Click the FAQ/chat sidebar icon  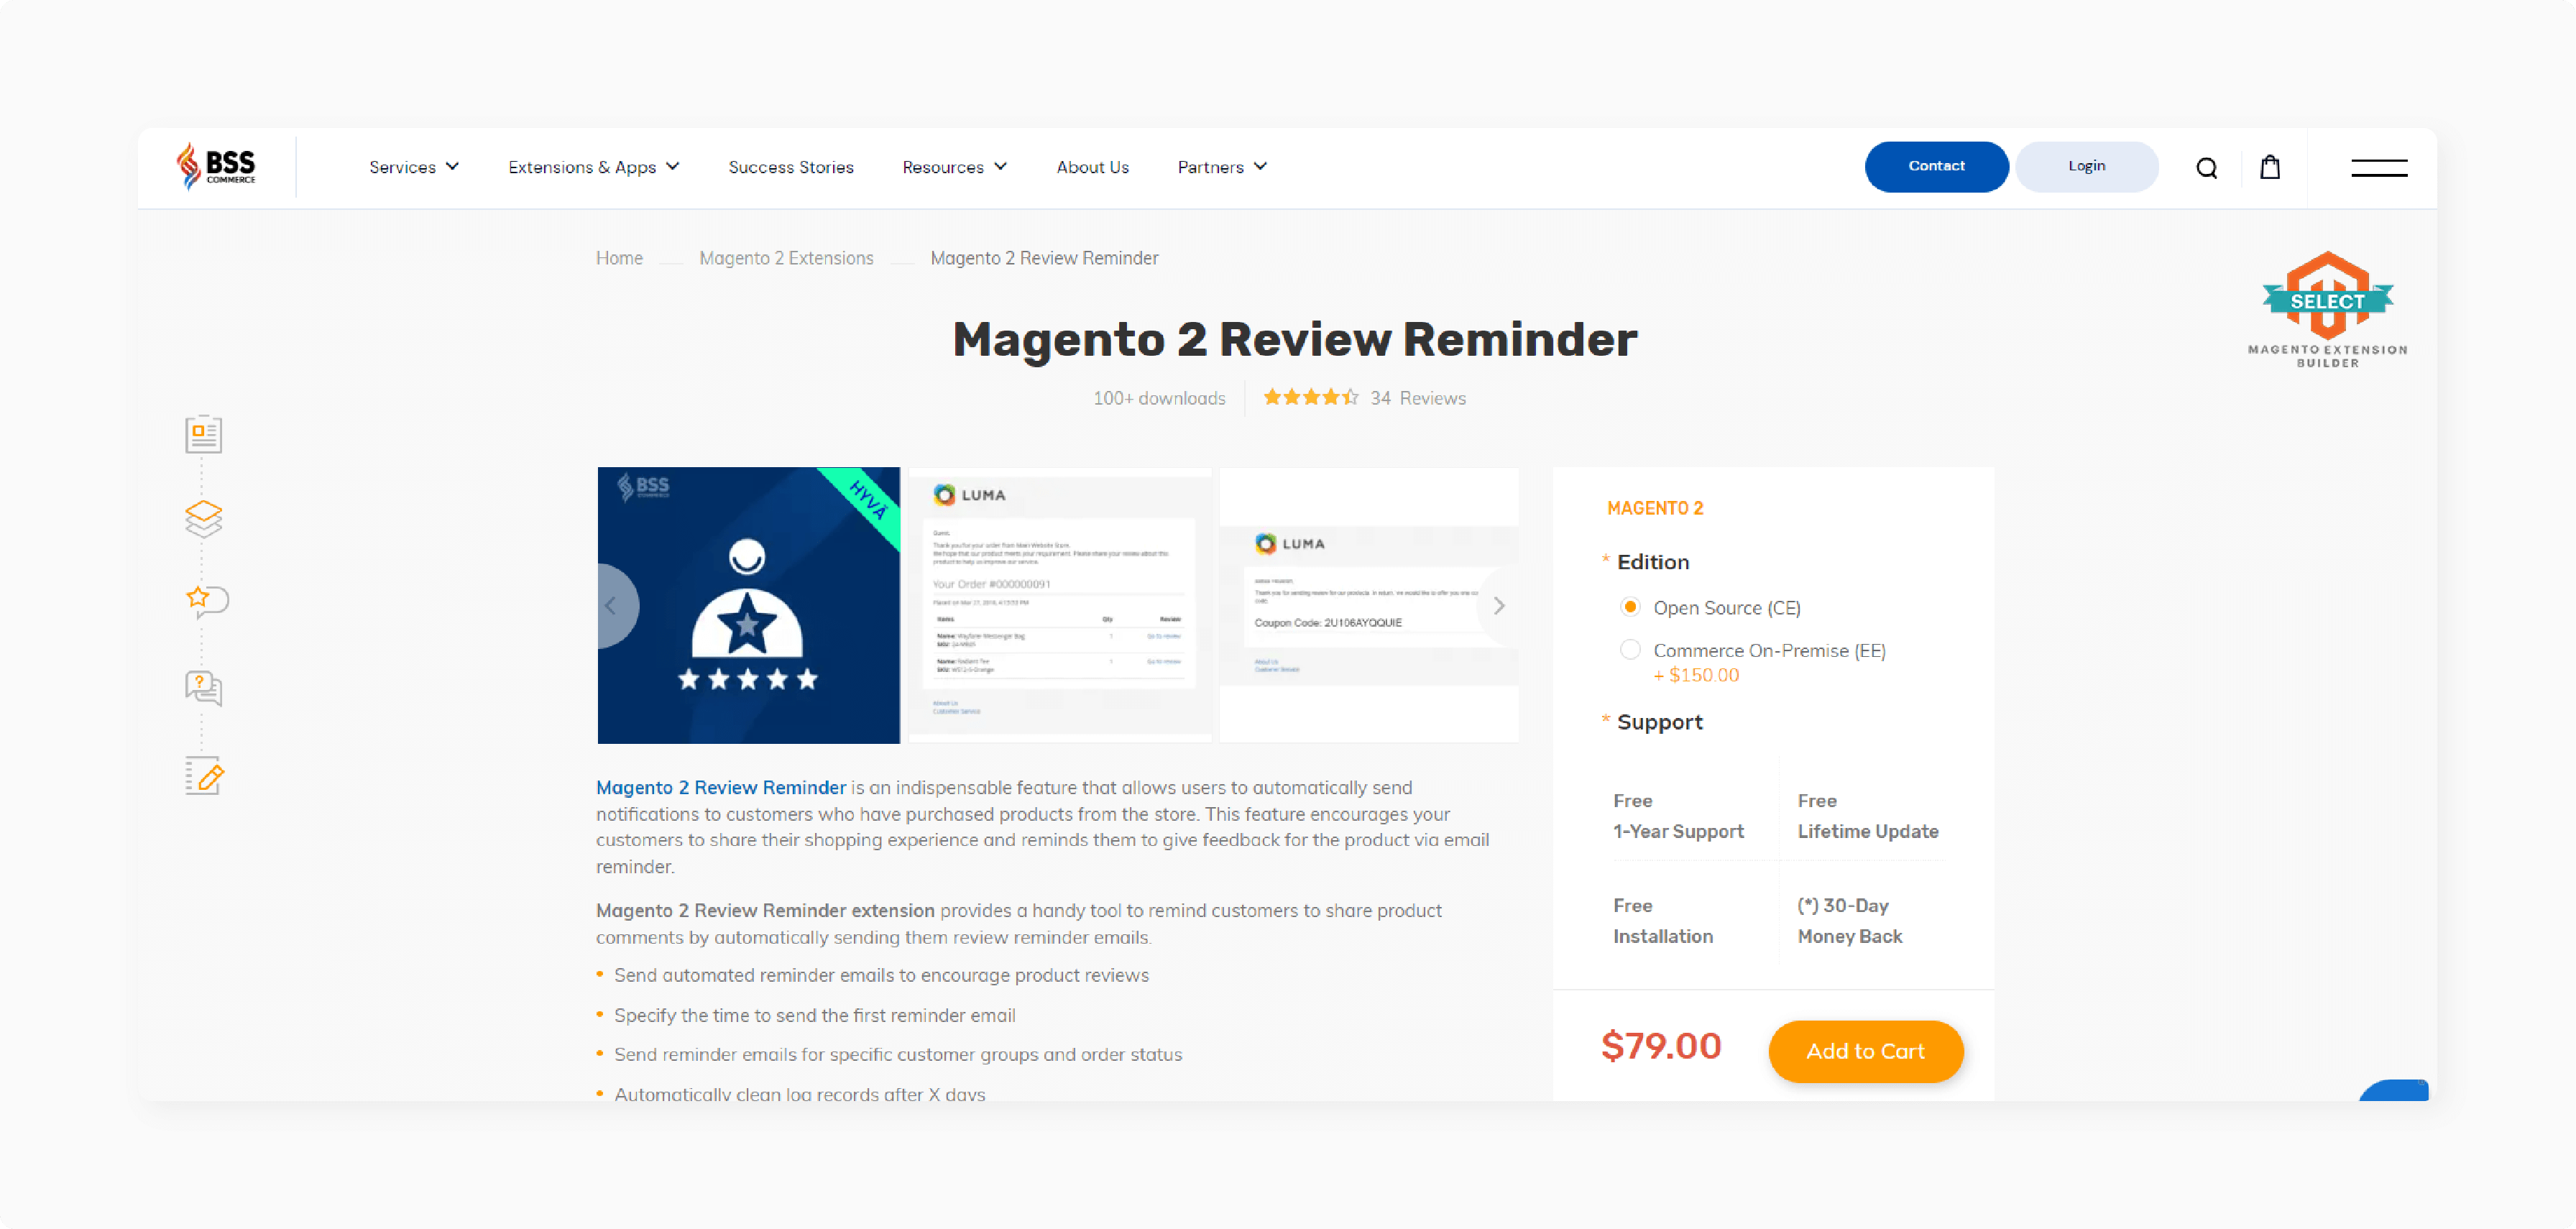click(202, 687)
